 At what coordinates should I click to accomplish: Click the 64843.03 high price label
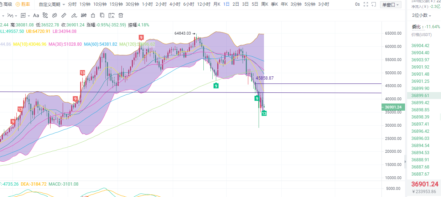coord(183,33)
